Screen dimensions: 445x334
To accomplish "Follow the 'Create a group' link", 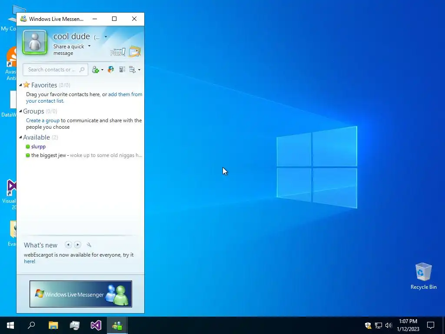I will [43, 120].
